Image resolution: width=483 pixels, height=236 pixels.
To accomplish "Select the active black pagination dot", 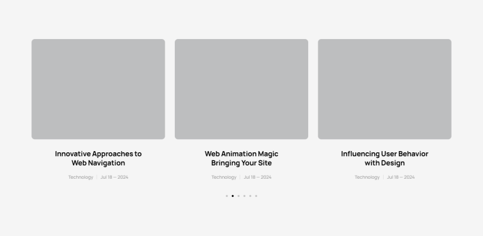I will click(233, 196).
